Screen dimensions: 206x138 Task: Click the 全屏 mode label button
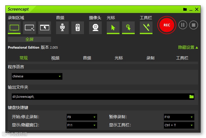click(x=29, y=39)
